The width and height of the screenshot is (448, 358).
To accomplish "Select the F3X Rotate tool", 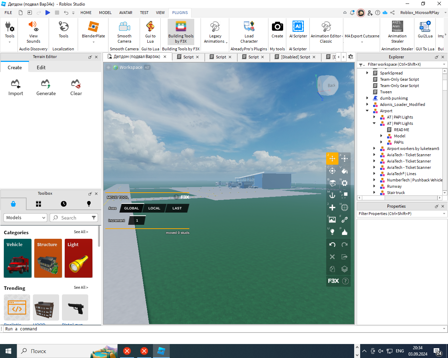I will (332, 171).
